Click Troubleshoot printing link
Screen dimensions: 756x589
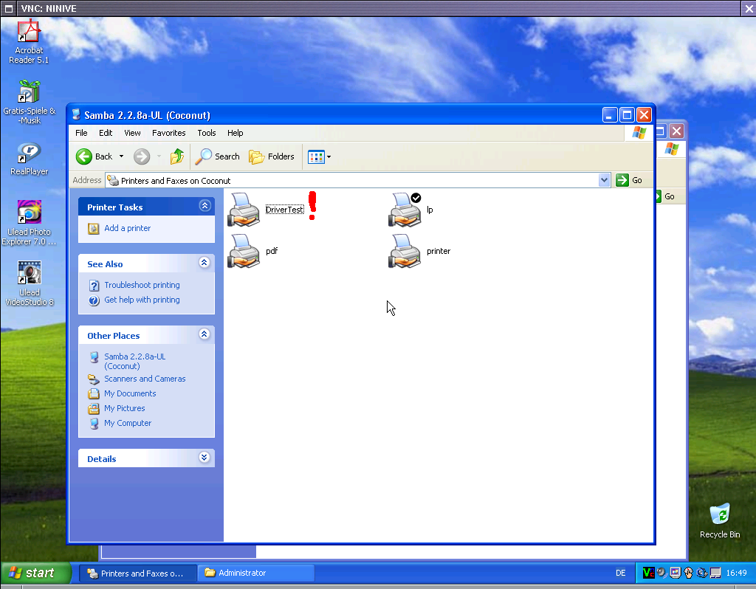pos(142,285)
